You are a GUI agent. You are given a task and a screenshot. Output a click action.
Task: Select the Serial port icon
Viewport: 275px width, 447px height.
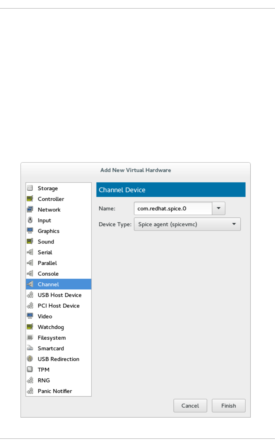pyautogui.click(x=30, y=252)
